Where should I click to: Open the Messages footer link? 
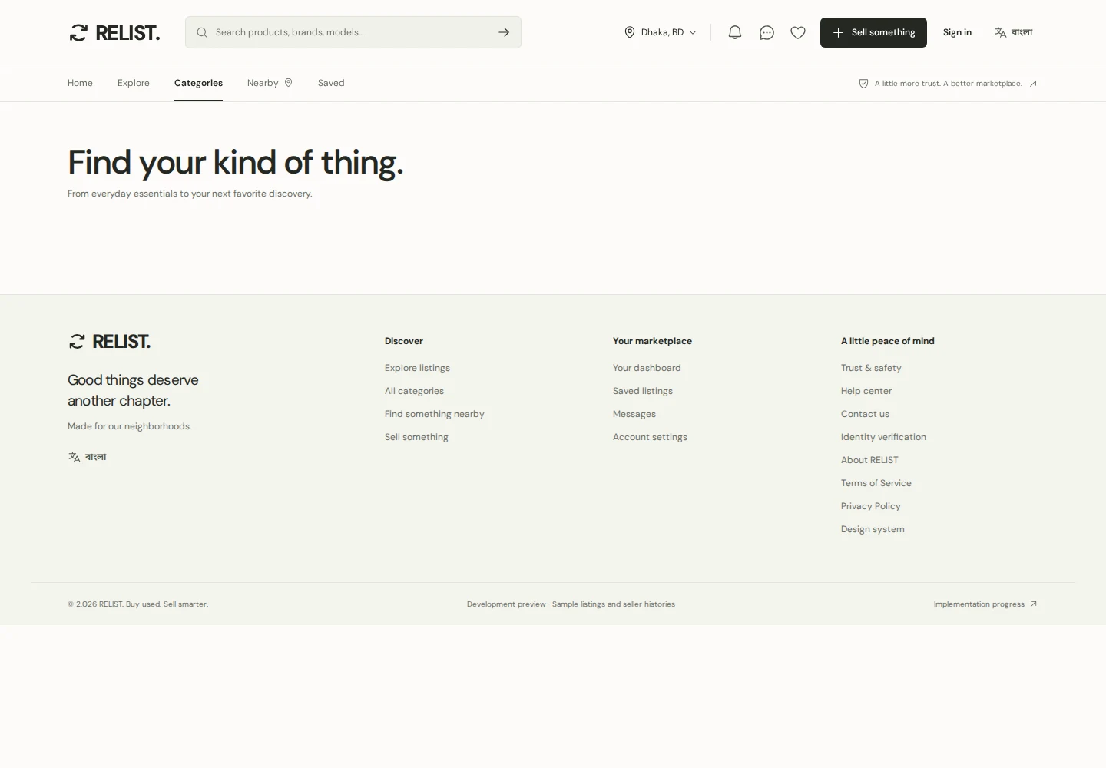click(634, 414)
